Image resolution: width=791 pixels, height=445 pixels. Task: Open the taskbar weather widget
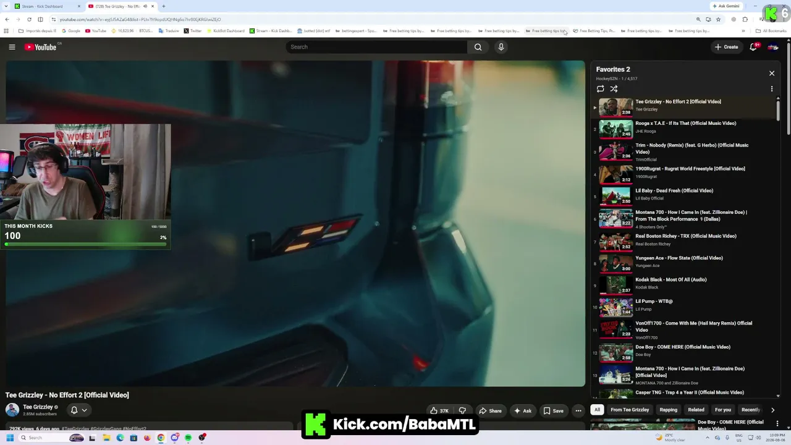pyautogui.click(x=671, y=438)
